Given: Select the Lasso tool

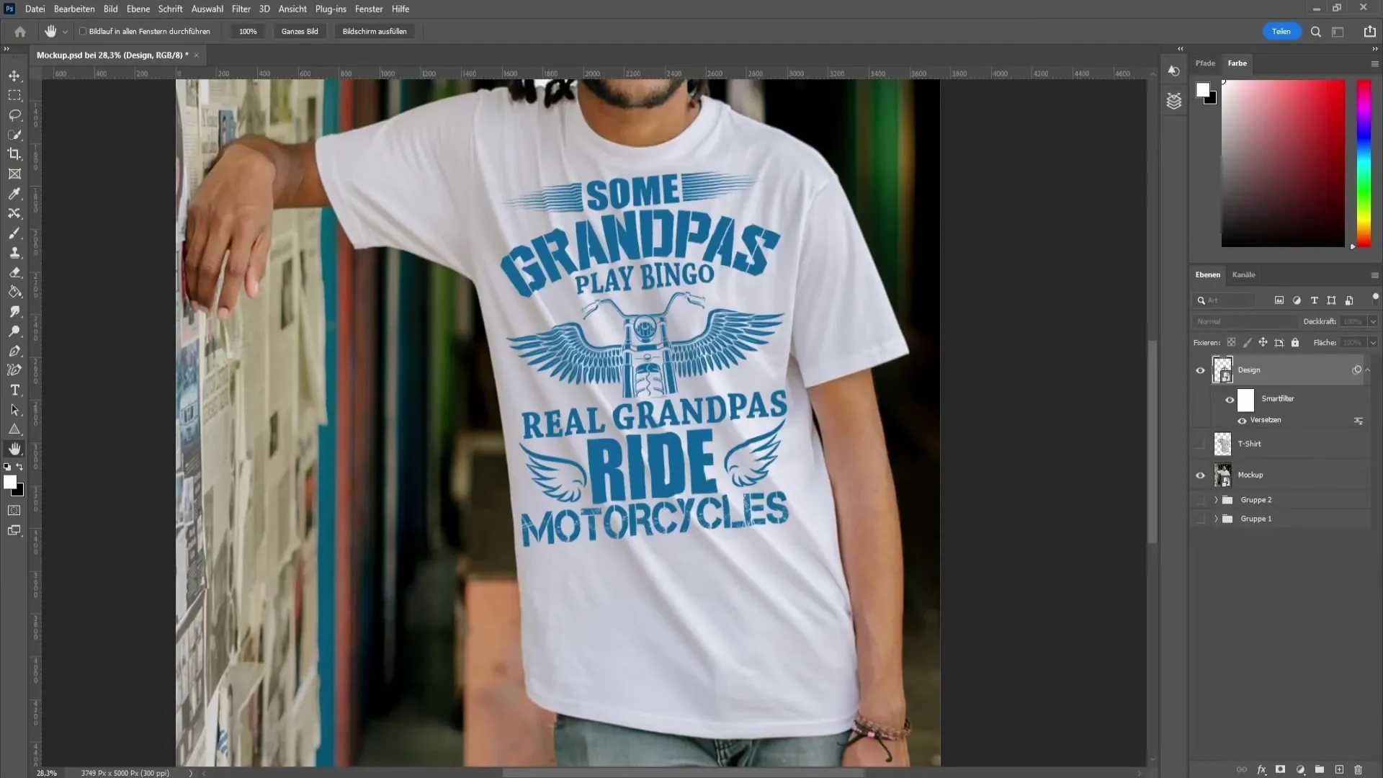Looking at the screenshot, I should point(14,115).
